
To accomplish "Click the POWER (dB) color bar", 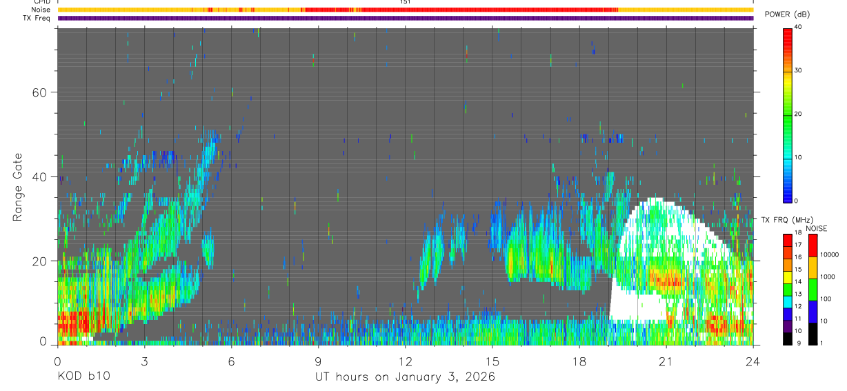I will [788, 114].
